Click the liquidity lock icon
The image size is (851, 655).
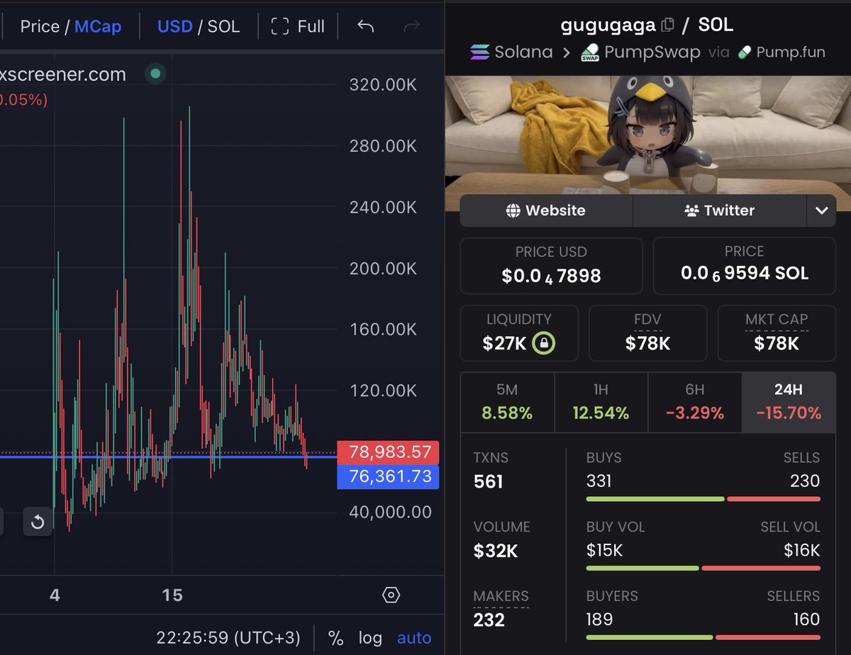(544, 343)
